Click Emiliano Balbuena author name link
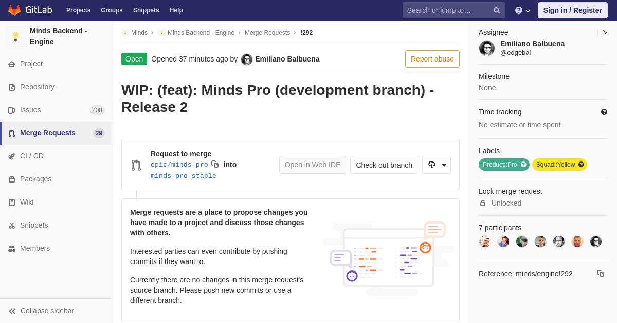617x323 pixels. pyautogui.click(x=287, y=59)
